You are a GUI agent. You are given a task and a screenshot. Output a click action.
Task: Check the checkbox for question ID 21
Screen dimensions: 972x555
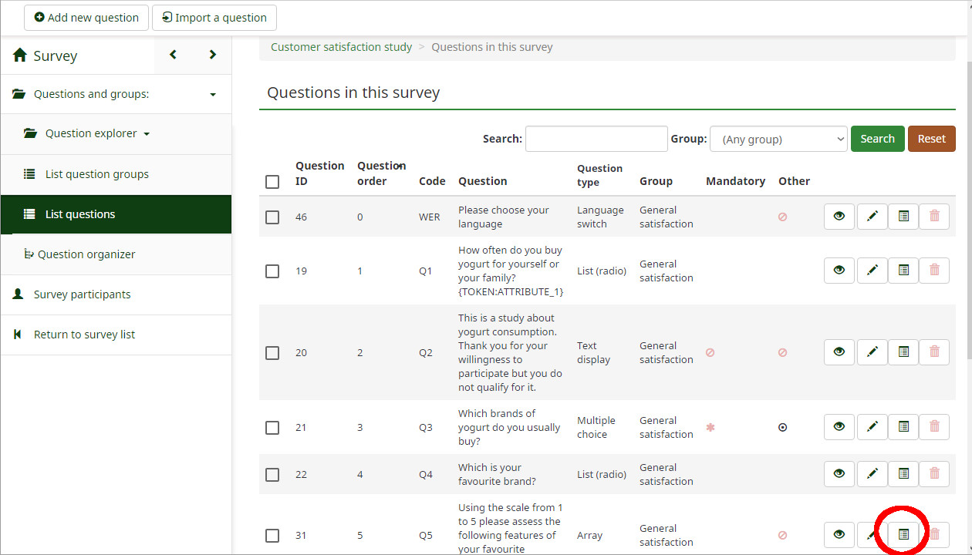pos(272,427)
